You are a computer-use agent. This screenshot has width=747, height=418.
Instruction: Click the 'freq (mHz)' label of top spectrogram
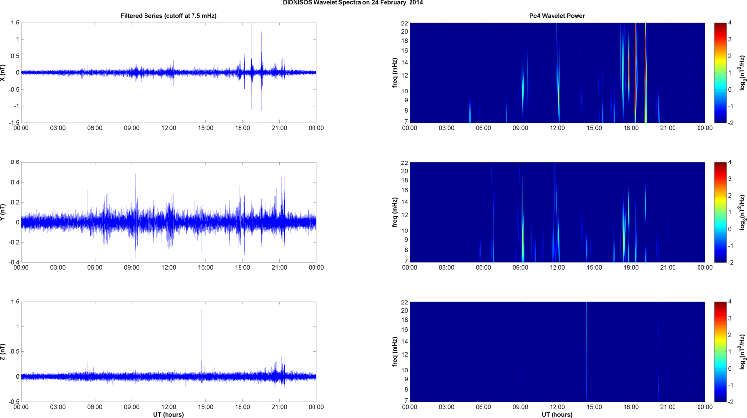click(395, 72)
